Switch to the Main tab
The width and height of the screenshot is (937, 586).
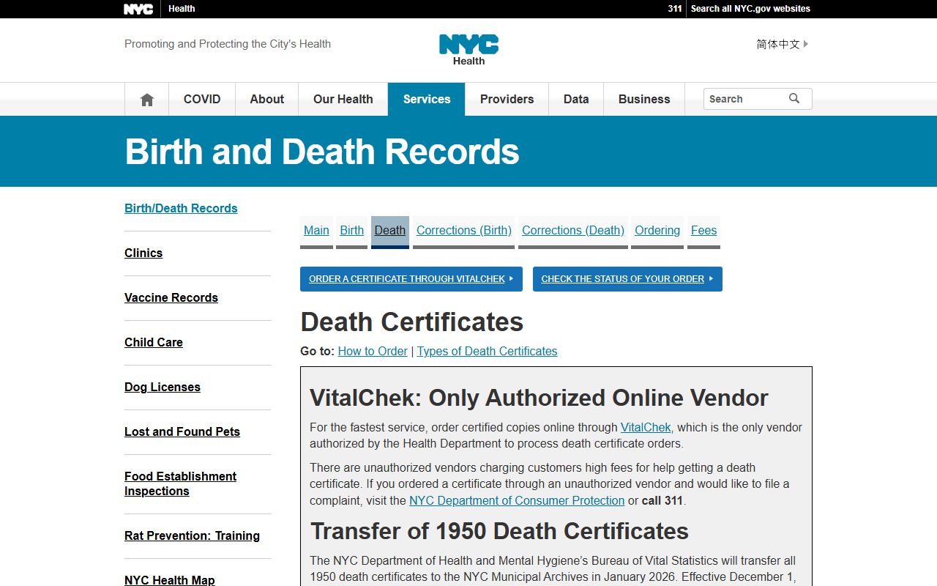tap(316, 231)
